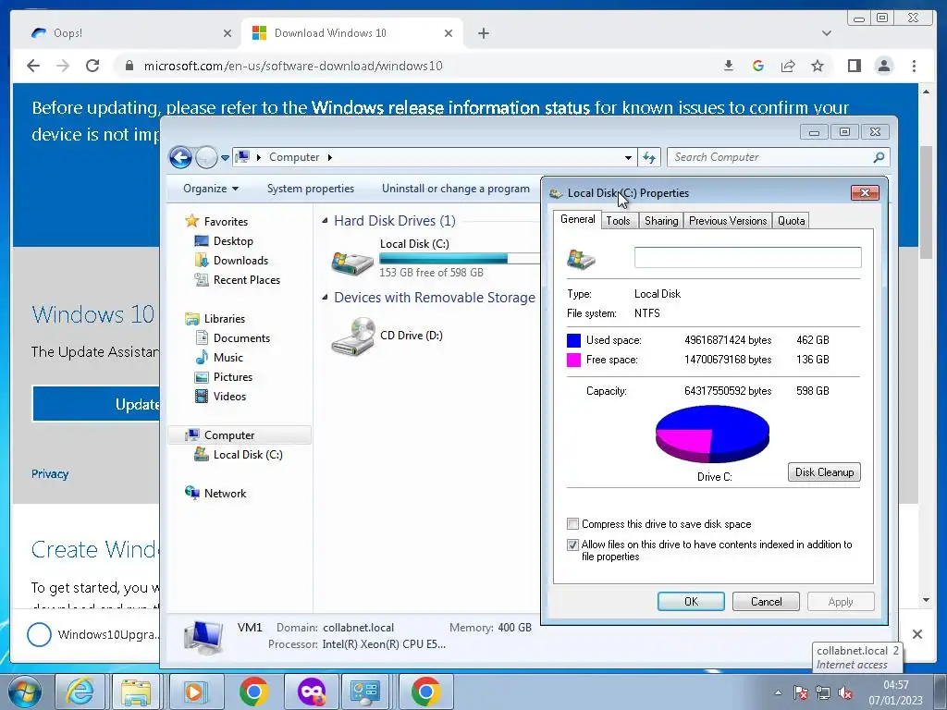Open Windows Explorer folder taskbar icon
Screen dimensions: 947x710
(x=136, y=692)
